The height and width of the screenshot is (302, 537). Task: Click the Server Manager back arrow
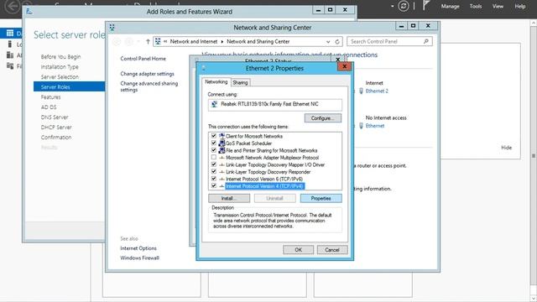pyautogui.click(x=13, y=6)
